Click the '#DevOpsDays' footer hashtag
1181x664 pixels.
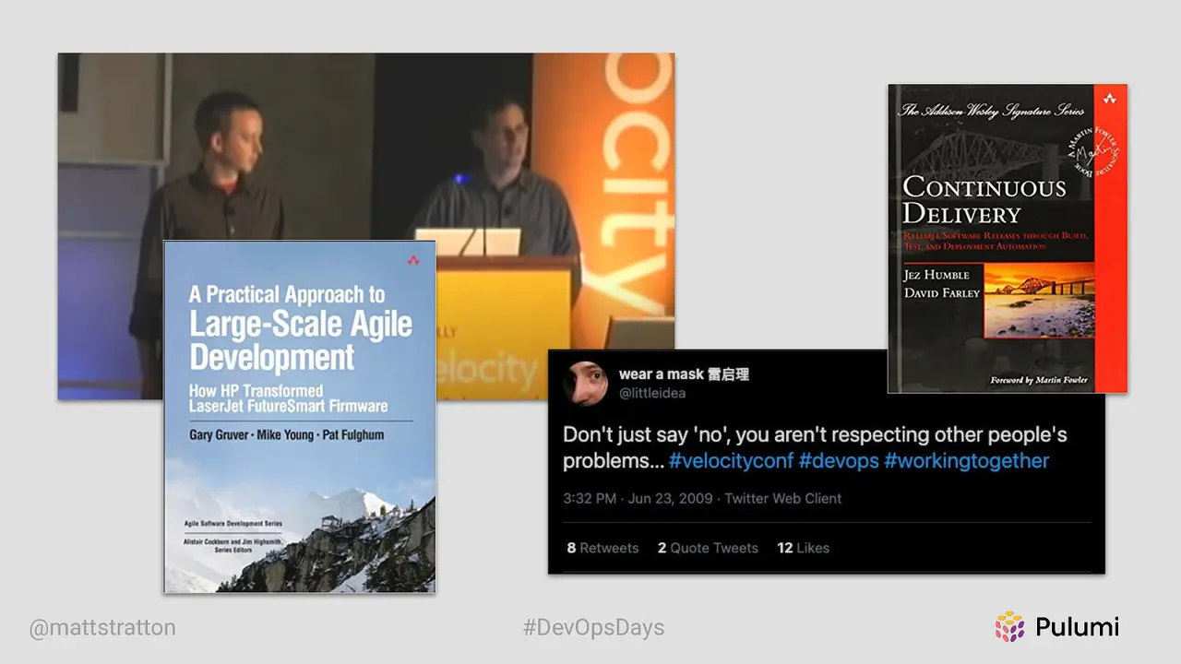coord(593,628)
